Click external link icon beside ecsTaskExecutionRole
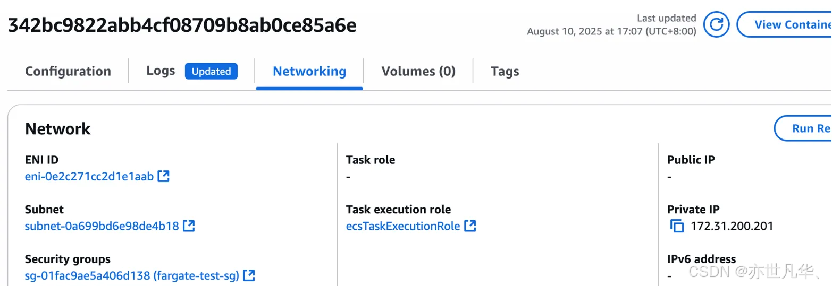Viewport: 832px width, 286px height. point(470,226)
